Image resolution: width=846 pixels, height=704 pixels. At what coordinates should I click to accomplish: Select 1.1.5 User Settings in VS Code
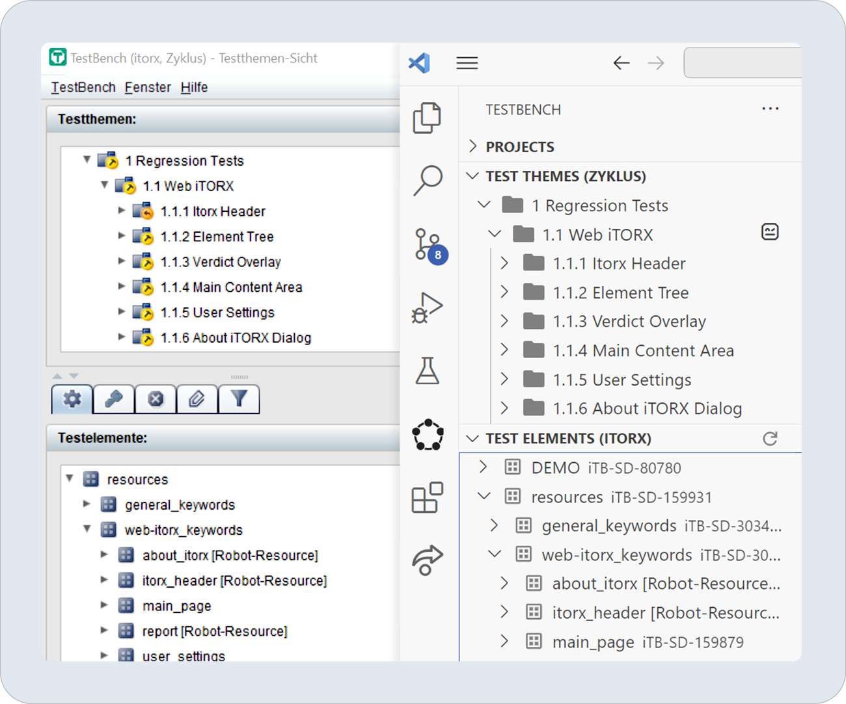[622, 380]
